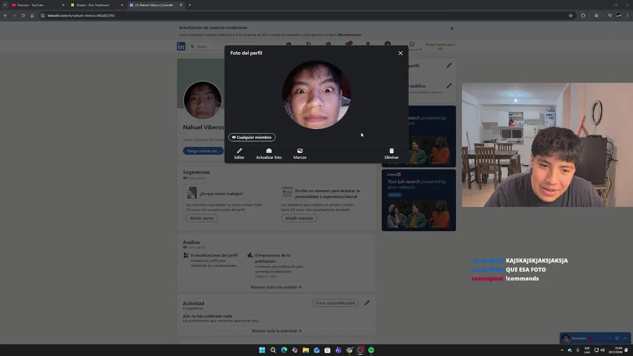Screen dimensions: 633x356
Task: Open the LinkedIn jobs briefcase icon
Action: (328, 44)
